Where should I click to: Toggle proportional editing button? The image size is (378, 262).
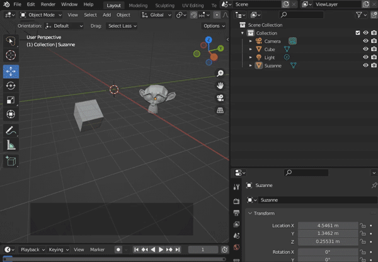coord(217,15)
